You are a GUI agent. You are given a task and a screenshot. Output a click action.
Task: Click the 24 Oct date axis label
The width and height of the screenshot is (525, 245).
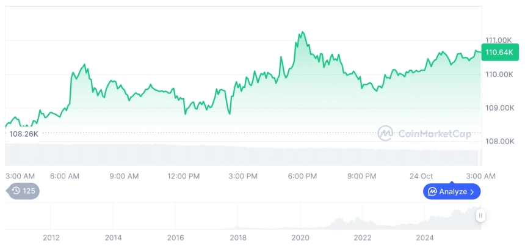[x=421, y=176]
